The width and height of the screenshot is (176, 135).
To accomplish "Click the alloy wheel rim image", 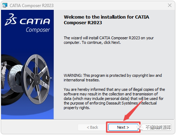I will coord(37,79).
